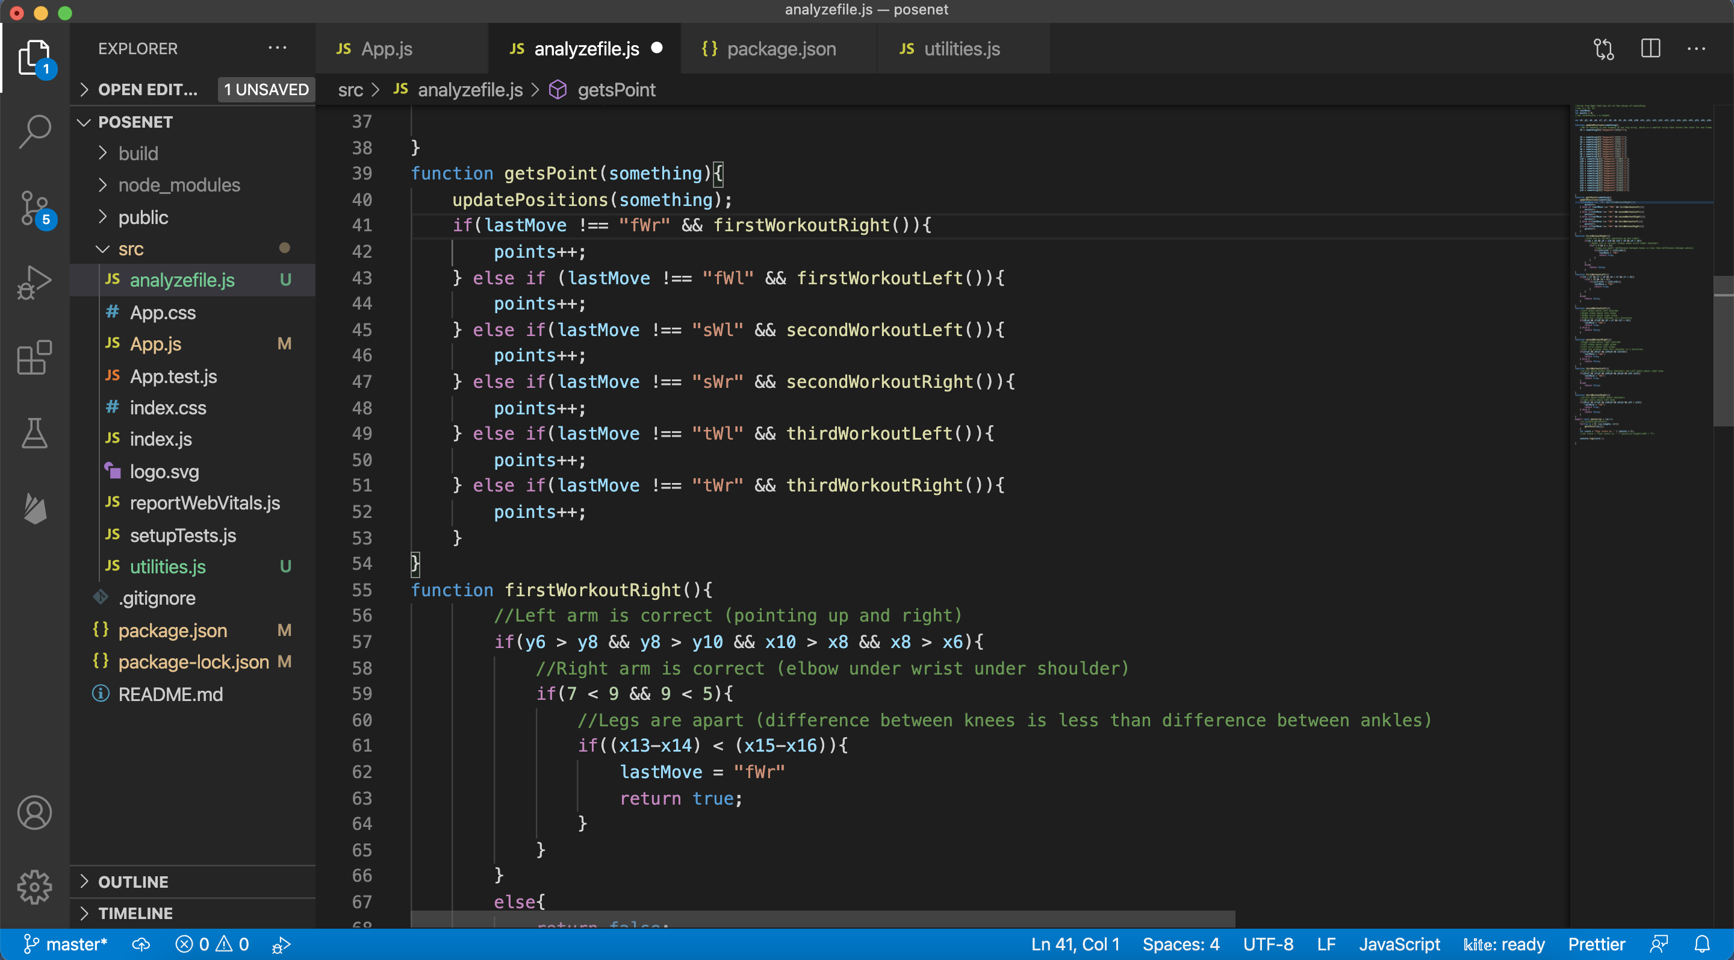
Task: Switch to the utilities.js tab
Action: pyautogui.click(x=962, y=48)
